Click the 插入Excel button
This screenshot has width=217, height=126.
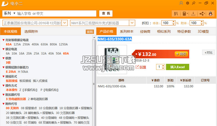coord(178,67)
